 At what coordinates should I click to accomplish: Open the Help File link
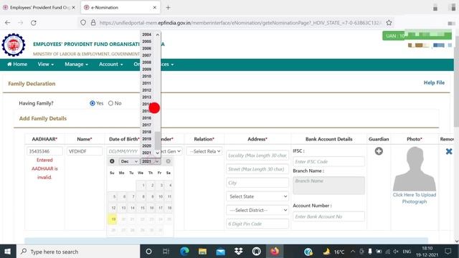[434, 83]
